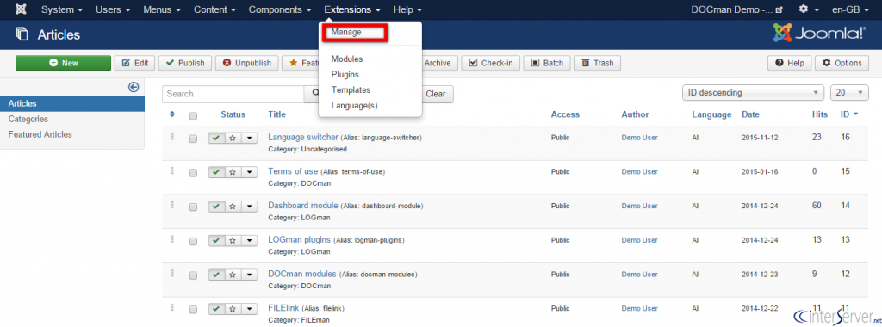
Task: Click the ordering sort arrows column header
Action: point(172,114)
